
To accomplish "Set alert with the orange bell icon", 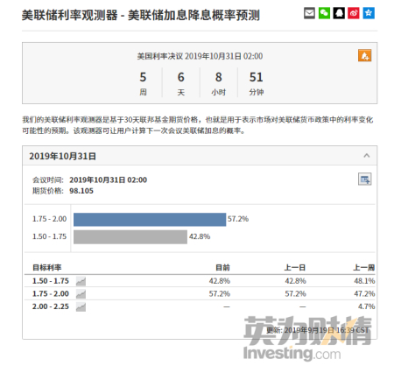I will point(365,55).
